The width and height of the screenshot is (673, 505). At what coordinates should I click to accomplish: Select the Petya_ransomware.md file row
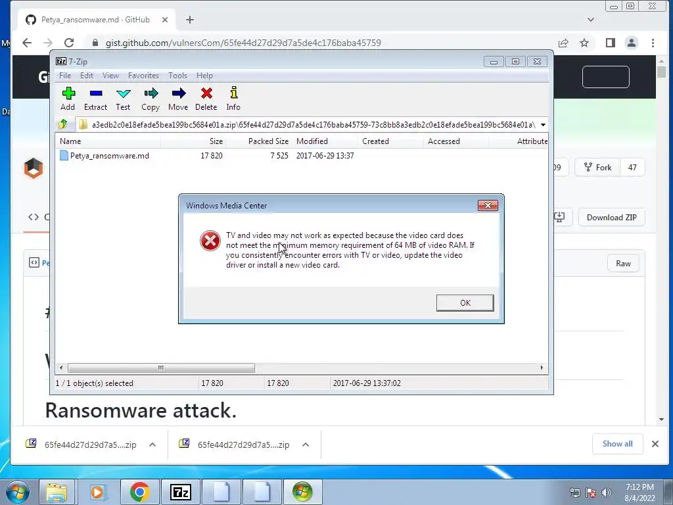207,155
